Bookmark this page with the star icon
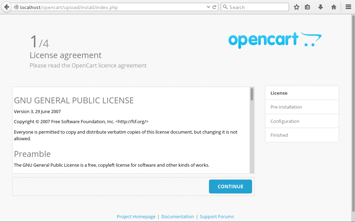This screenshot has height=222, width=355. pos(296,7)
